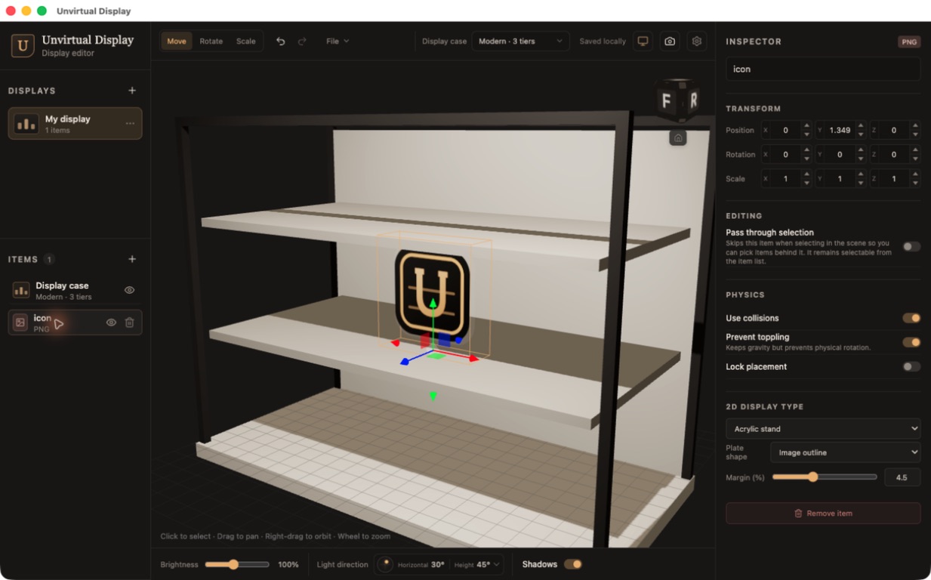931x580 pixels.
Task: Click the My display thumbnail icon
Action: tap(26, 124)
